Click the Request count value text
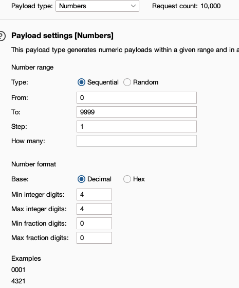Screen dimensions: 239x288 (211, 6)
